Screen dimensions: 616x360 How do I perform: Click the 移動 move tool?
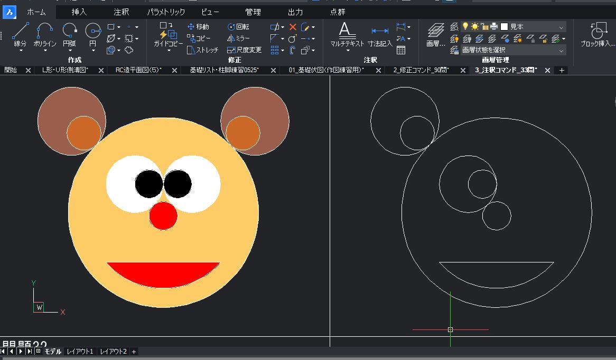point(198,27)
